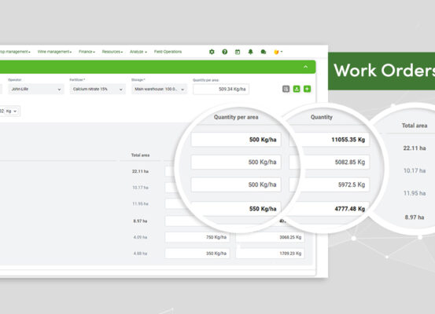Viewport: 435px width, 314px height.
Task: Click the 509.34 Kg/ha quantity field
Action: tap(221, 89)
